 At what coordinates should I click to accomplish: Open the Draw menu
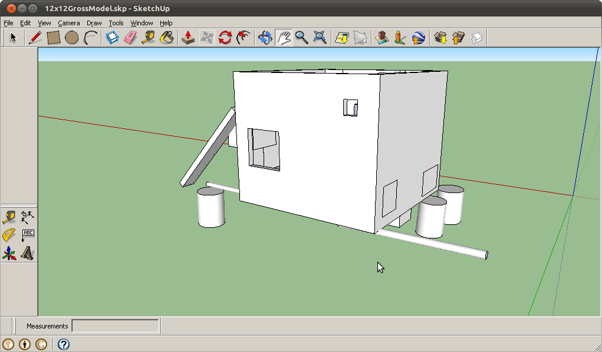point(94,23)
